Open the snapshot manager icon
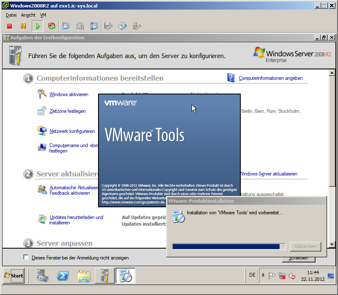Screen dimensions: 338x295 coord(94,26)
